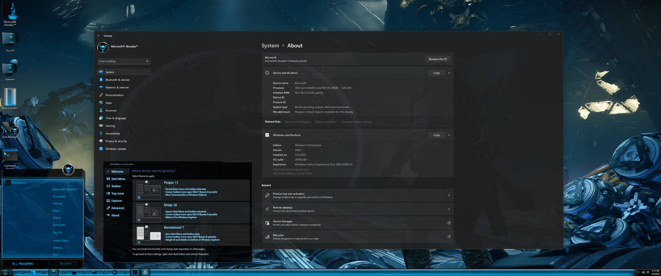Select About tab in StartAllBack
Screen dimensions: 661x276
pos(117,215)
